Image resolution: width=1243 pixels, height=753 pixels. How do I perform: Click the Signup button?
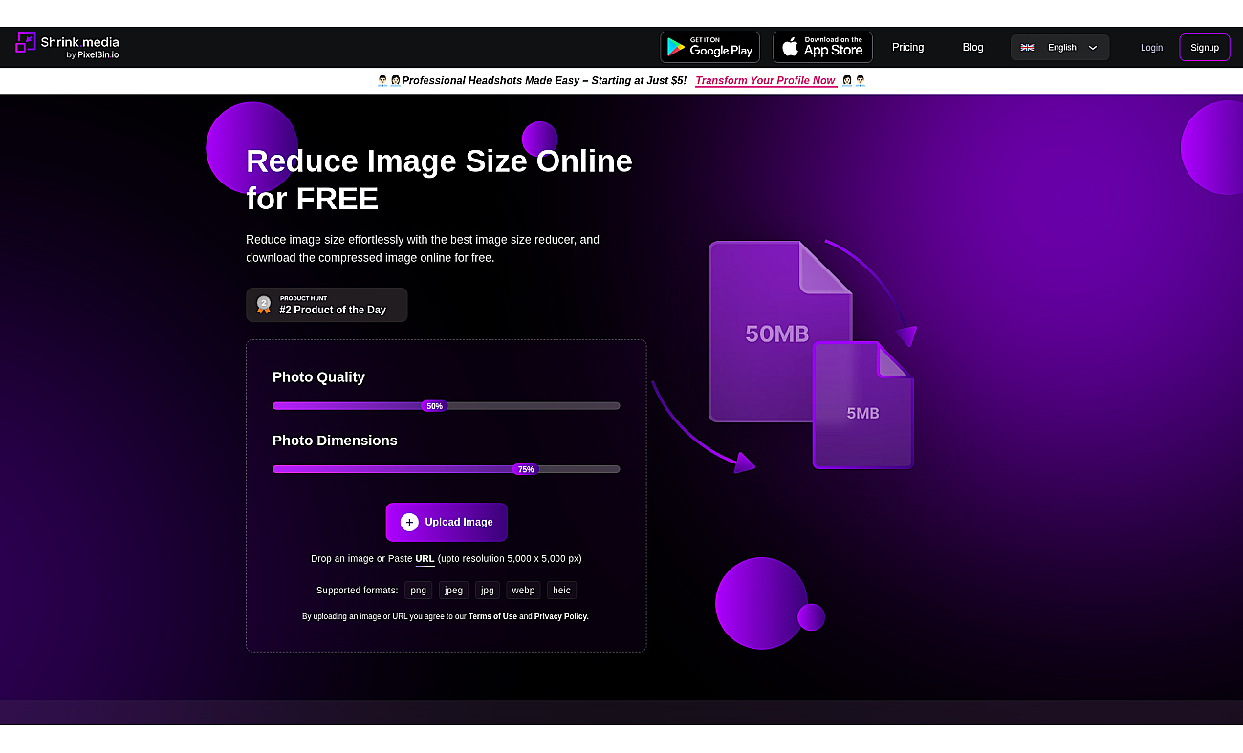(1205, 48)
